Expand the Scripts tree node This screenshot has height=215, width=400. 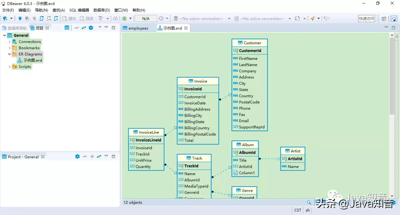9,66
